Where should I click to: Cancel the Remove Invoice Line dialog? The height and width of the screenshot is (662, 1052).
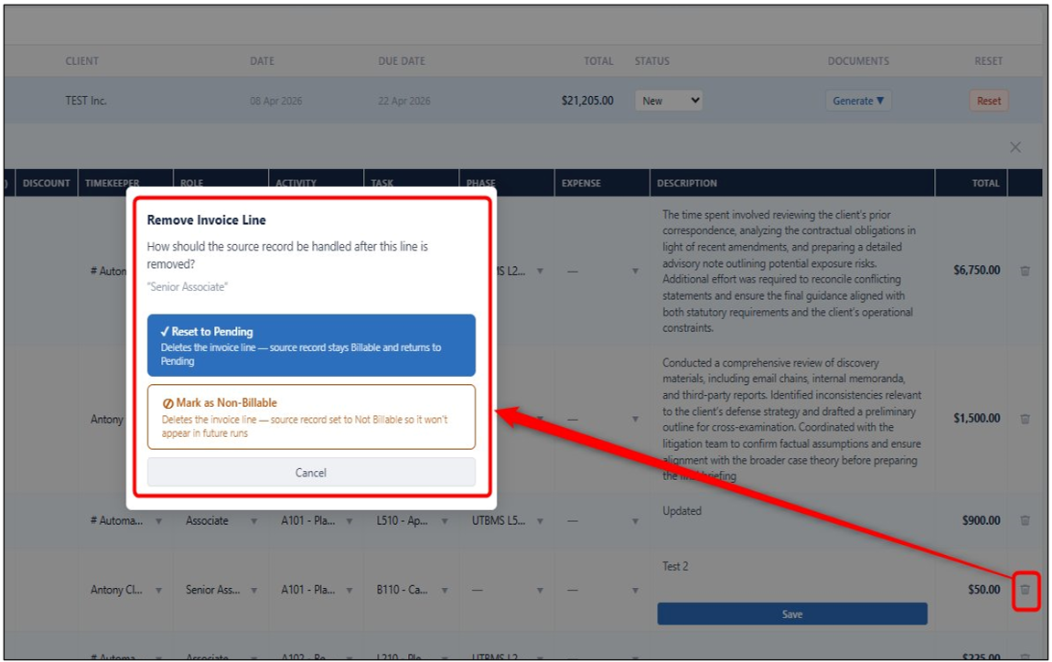(311, 472)
